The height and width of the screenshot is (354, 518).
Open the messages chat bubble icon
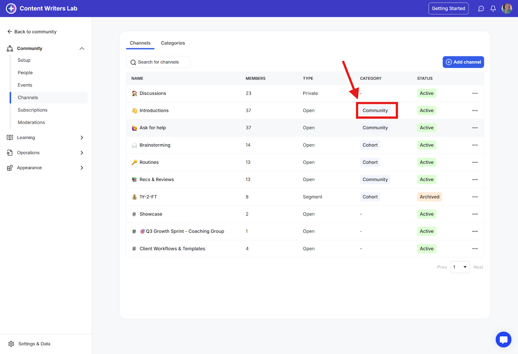click(481, 9)
